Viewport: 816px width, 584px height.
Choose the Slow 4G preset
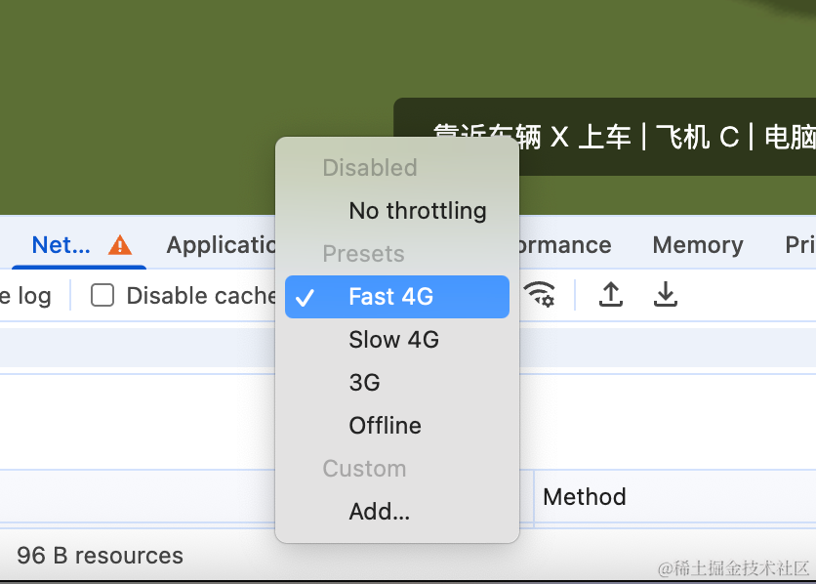[x=397, y=340]
